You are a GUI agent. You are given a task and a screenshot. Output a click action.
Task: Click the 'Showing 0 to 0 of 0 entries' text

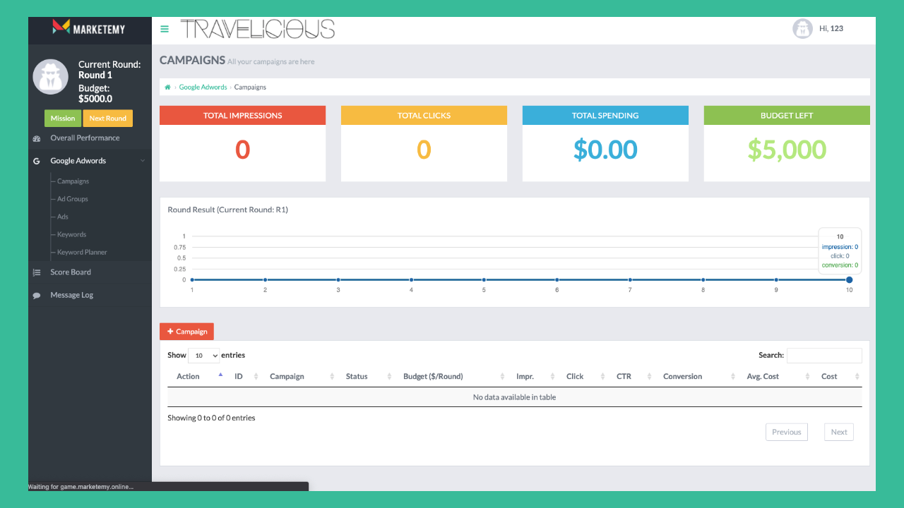[211, 418]
